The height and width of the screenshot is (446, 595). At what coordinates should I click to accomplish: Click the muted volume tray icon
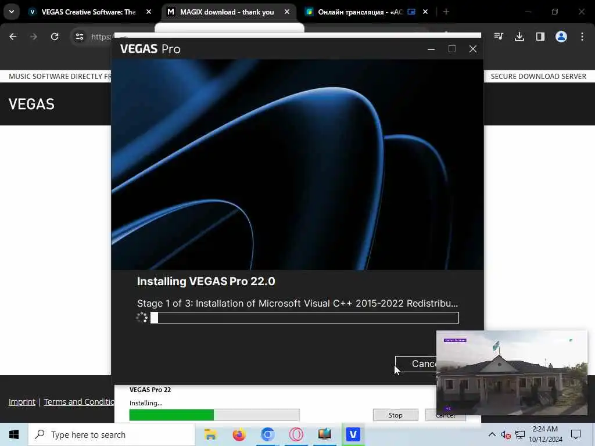pos(506,434)
